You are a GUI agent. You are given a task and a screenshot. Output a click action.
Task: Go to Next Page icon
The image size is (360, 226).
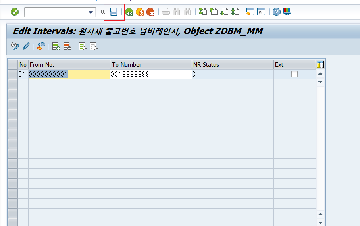tap(224, 12)
